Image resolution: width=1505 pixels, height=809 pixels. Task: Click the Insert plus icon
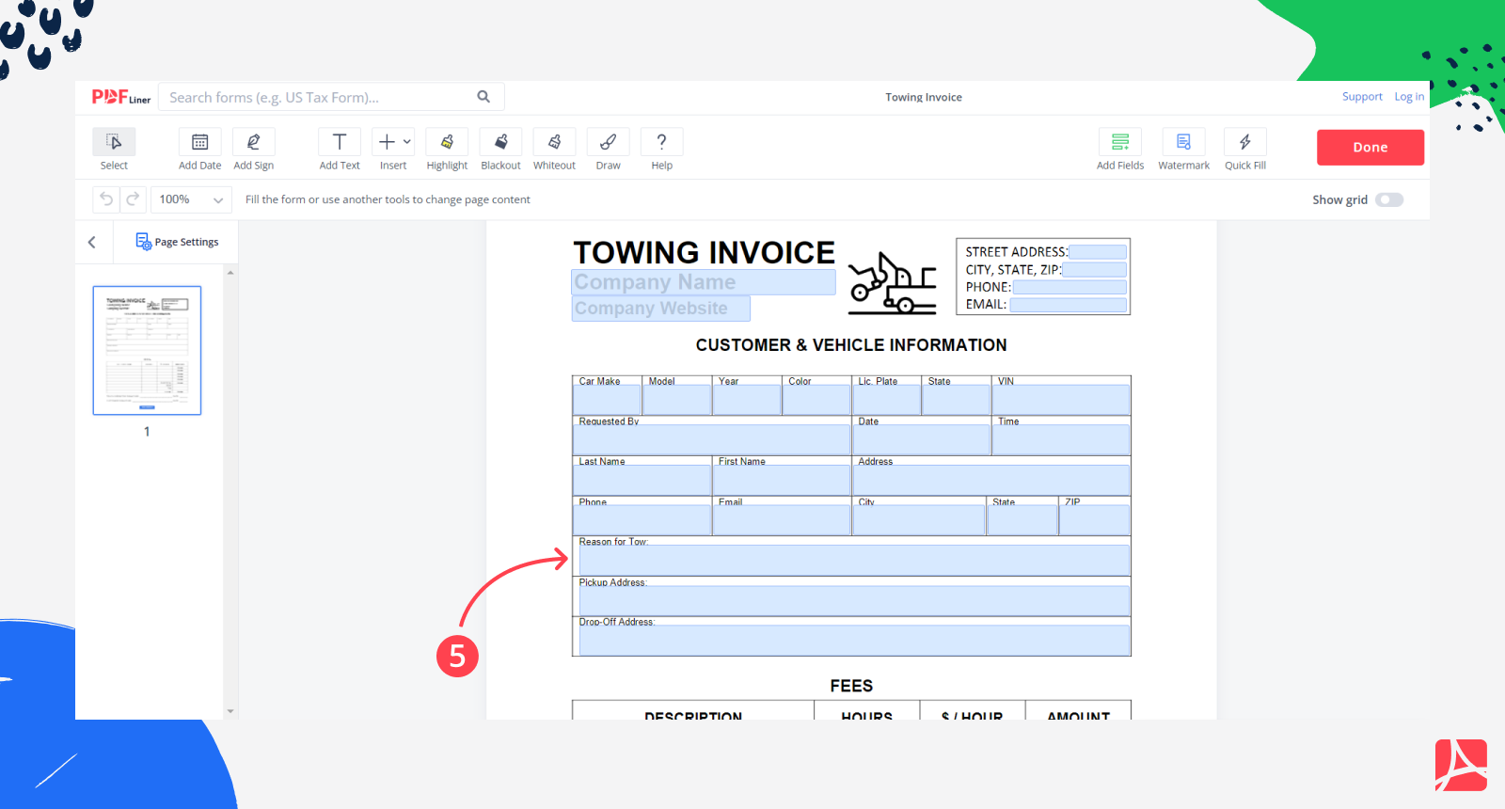pos(387,142)
